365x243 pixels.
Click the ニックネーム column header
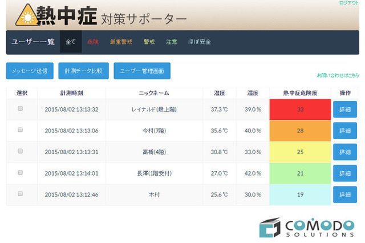click(x=154, y=93)
